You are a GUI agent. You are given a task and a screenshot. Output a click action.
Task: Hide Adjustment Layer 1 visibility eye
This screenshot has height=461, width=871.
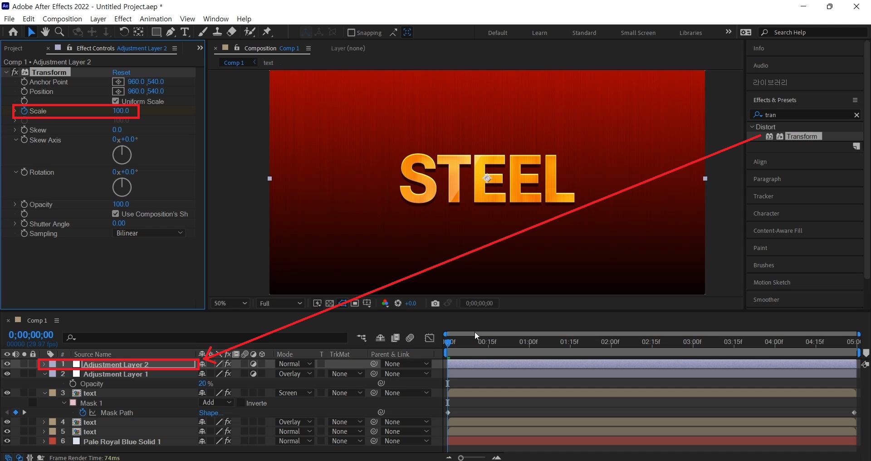pyautogui.click(x=7, y=373)
